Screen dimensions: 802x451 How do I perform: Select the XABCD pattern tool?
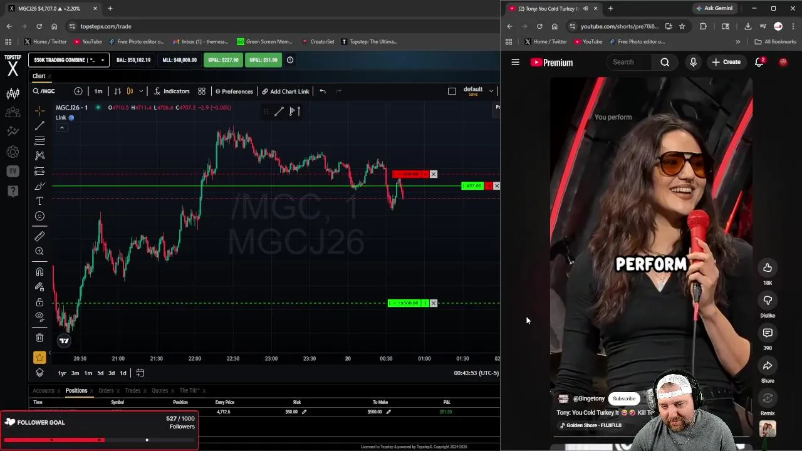tap(39, 155)
